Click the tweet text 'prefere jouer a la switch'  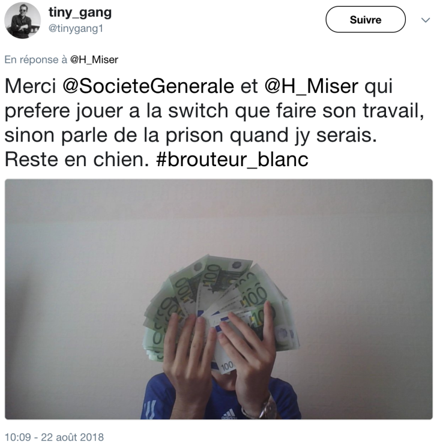pyautogui.click(x=116, y=111)
